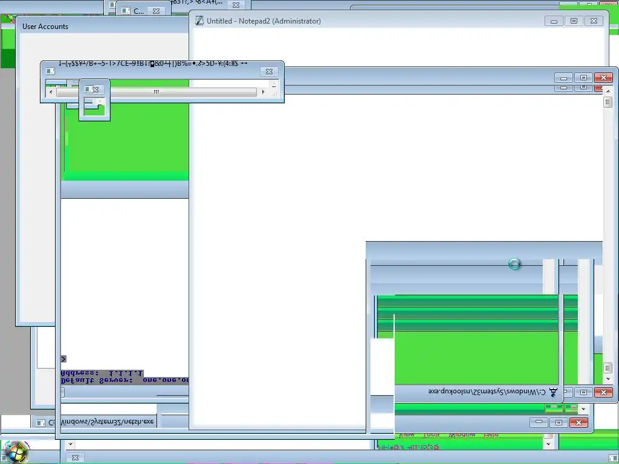This screenshot has height=464, width=619.
Task: Click the down arrow right of the flipped menu bar
Action: [x=548, y=444]
